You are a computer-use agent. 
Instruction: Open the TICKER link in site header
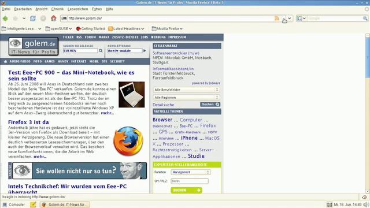[68, 37]
